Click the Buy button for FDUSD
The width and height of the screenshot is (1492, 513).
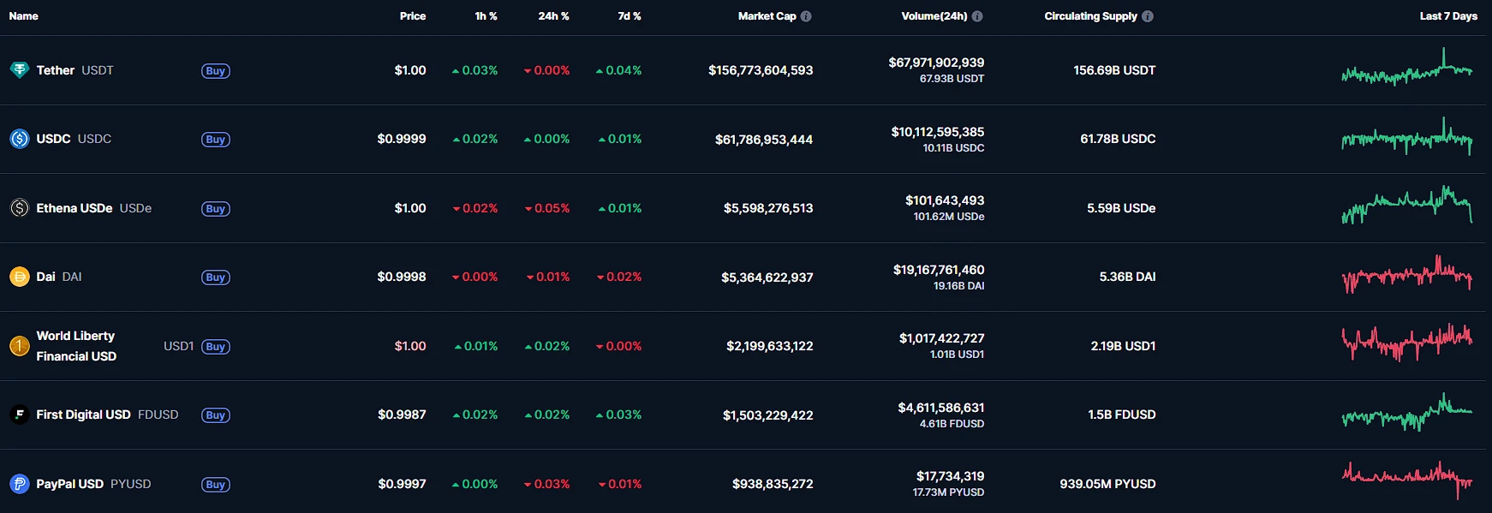216,415
